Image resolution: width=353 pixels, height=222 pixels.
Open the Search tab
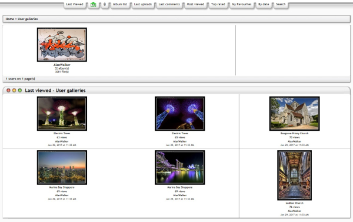click(x=281, y=4)
